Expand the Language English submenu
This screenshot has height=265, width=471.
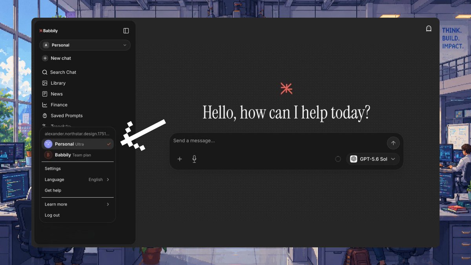(x=78, y=179)
